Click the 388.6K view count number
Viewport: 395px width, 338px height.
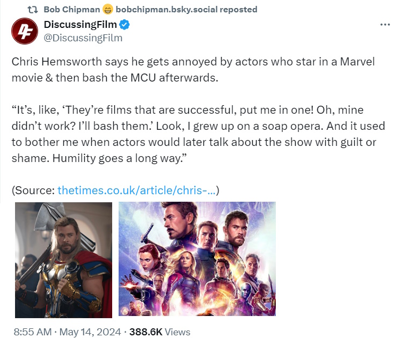point(145,332)
